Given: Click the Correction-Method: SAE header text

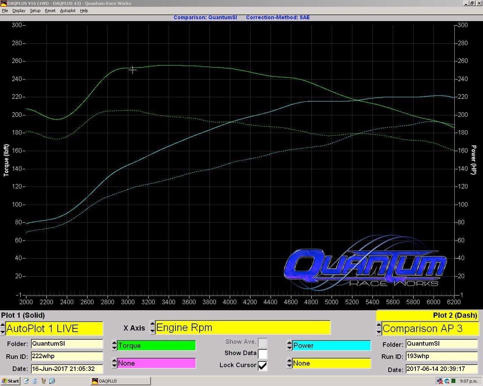Looking at the screenshot, I should coord(278,17).
